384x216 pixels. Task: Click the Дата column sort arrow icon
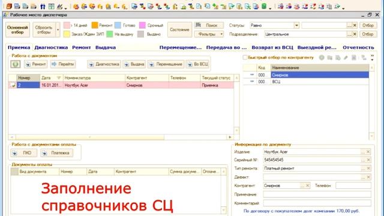pos(59,78)
